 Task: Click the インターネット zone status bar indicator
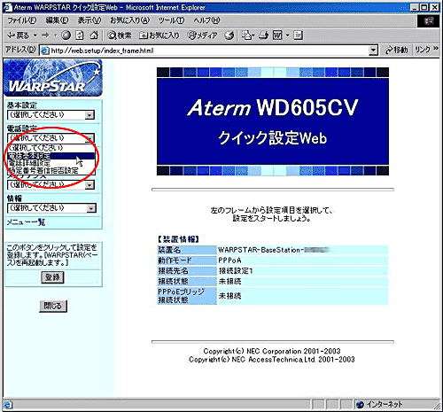pyautogui.click(x=379, y=404)
